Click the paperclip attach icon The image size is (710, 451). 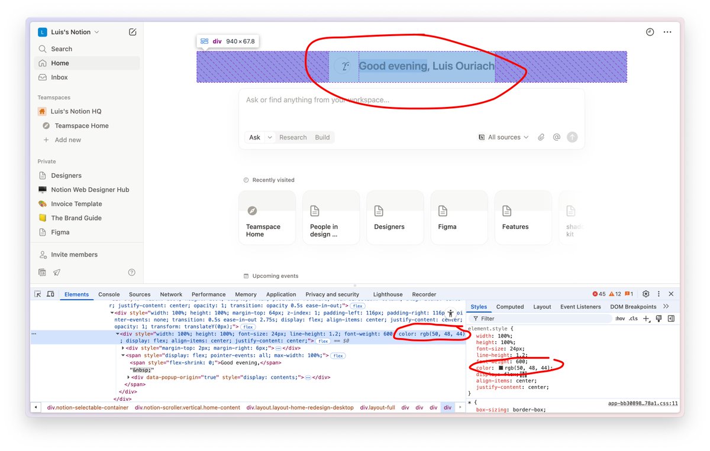pos(541,137)
